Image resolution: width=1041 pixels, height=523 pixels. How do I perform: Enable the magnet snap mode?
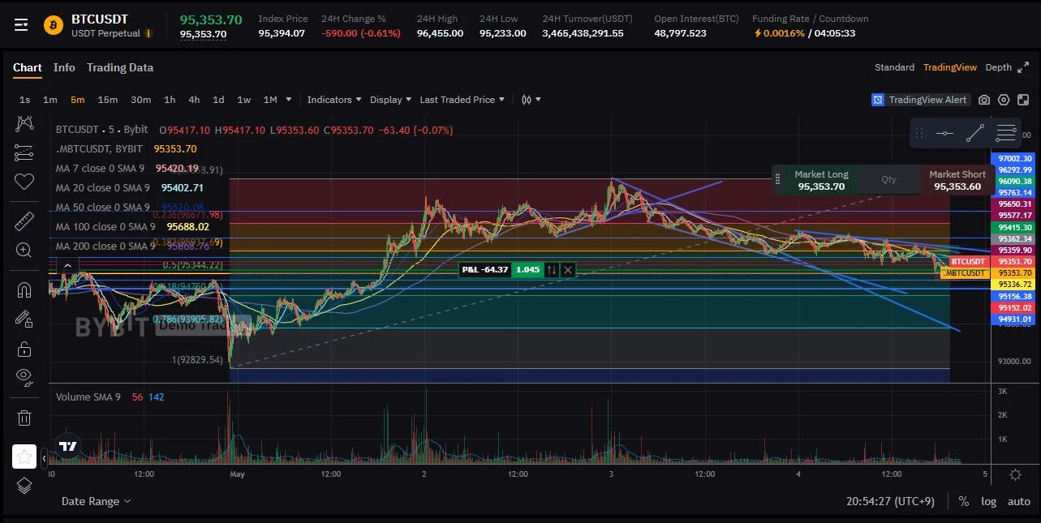click(24, 289)
